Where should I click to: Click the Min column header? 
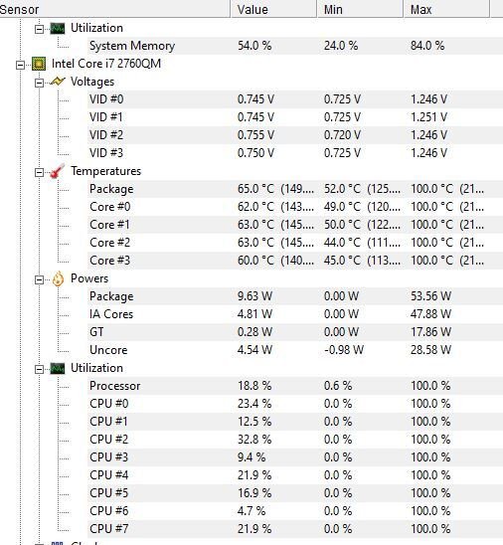click(x=360, y=9)
